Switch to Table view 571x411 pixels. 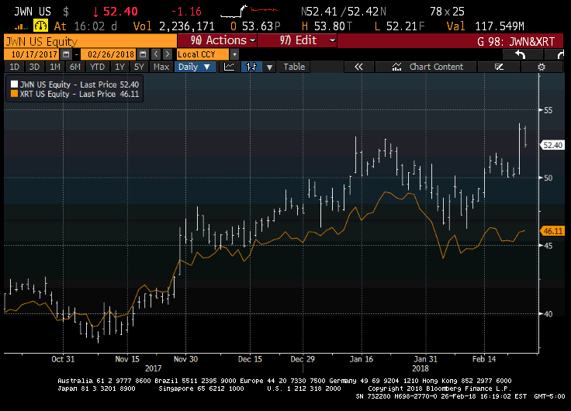tap(294, 67)
